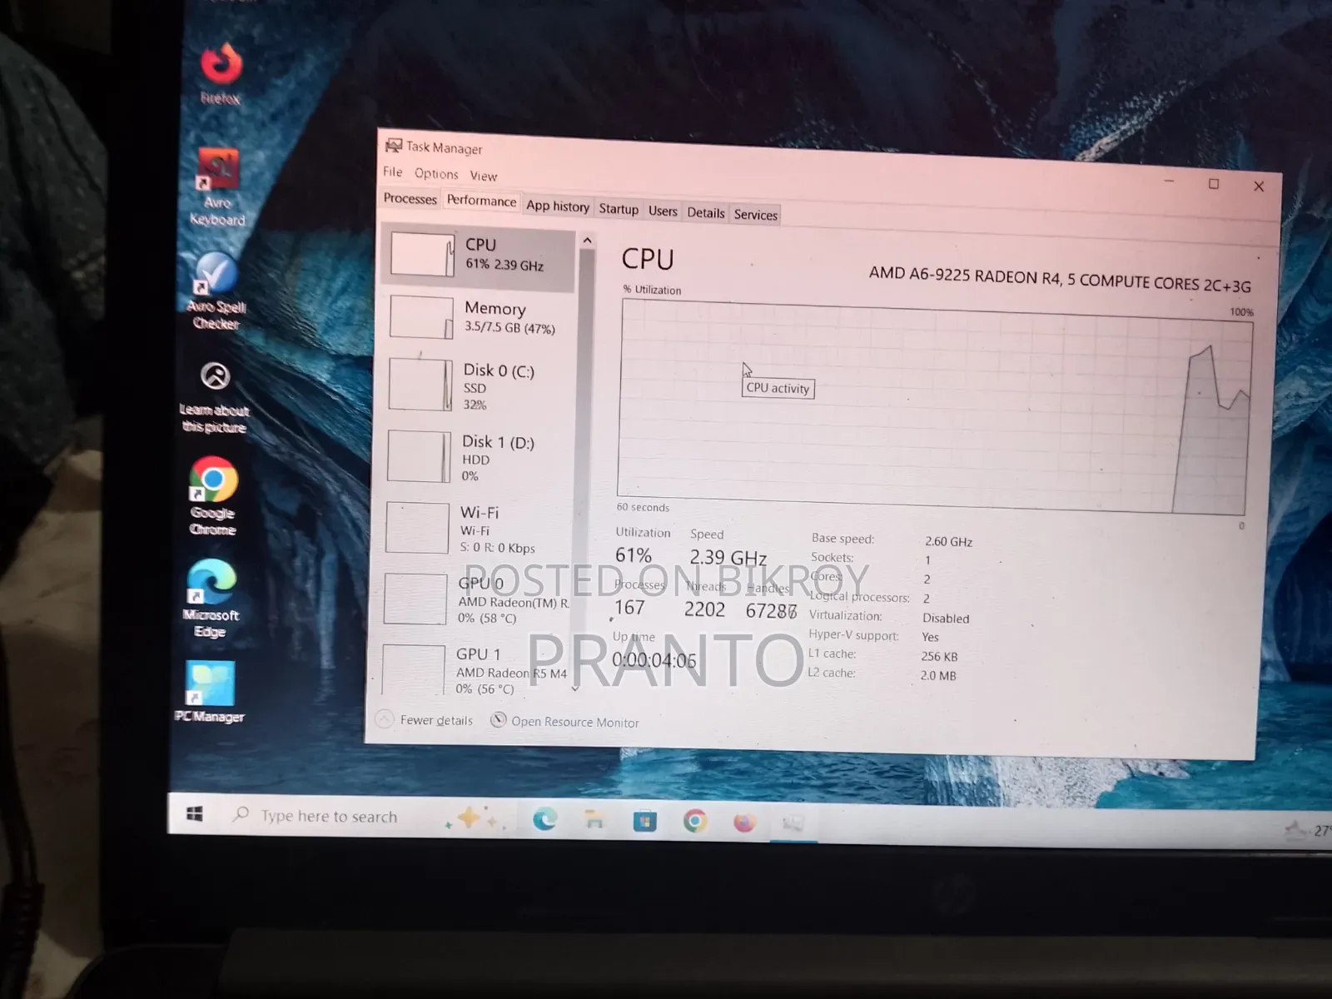
Task: Click the CPU mini graph thumbnail
Action: click(x=422, y=253)
